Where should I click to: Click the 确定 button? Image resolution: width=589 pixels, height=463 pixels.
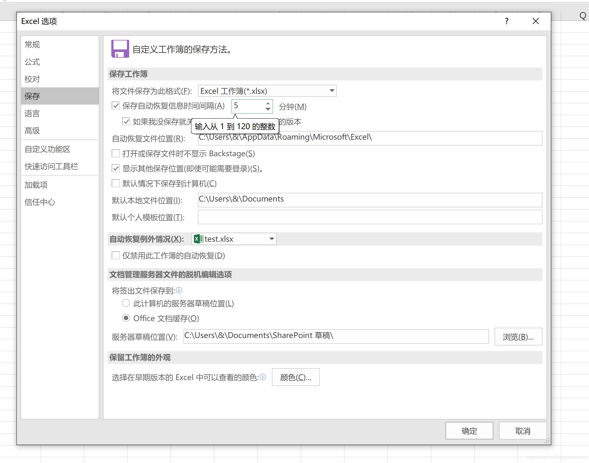[469, 431]
